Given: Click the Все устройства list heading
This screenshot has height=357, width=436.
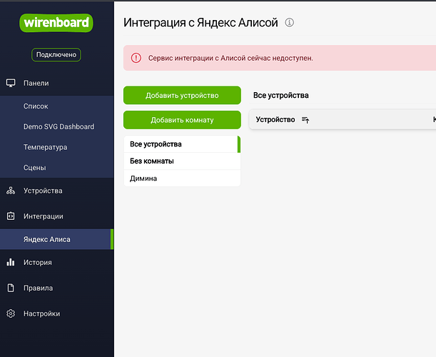Looking at the screenshot, I should (281, 96).
